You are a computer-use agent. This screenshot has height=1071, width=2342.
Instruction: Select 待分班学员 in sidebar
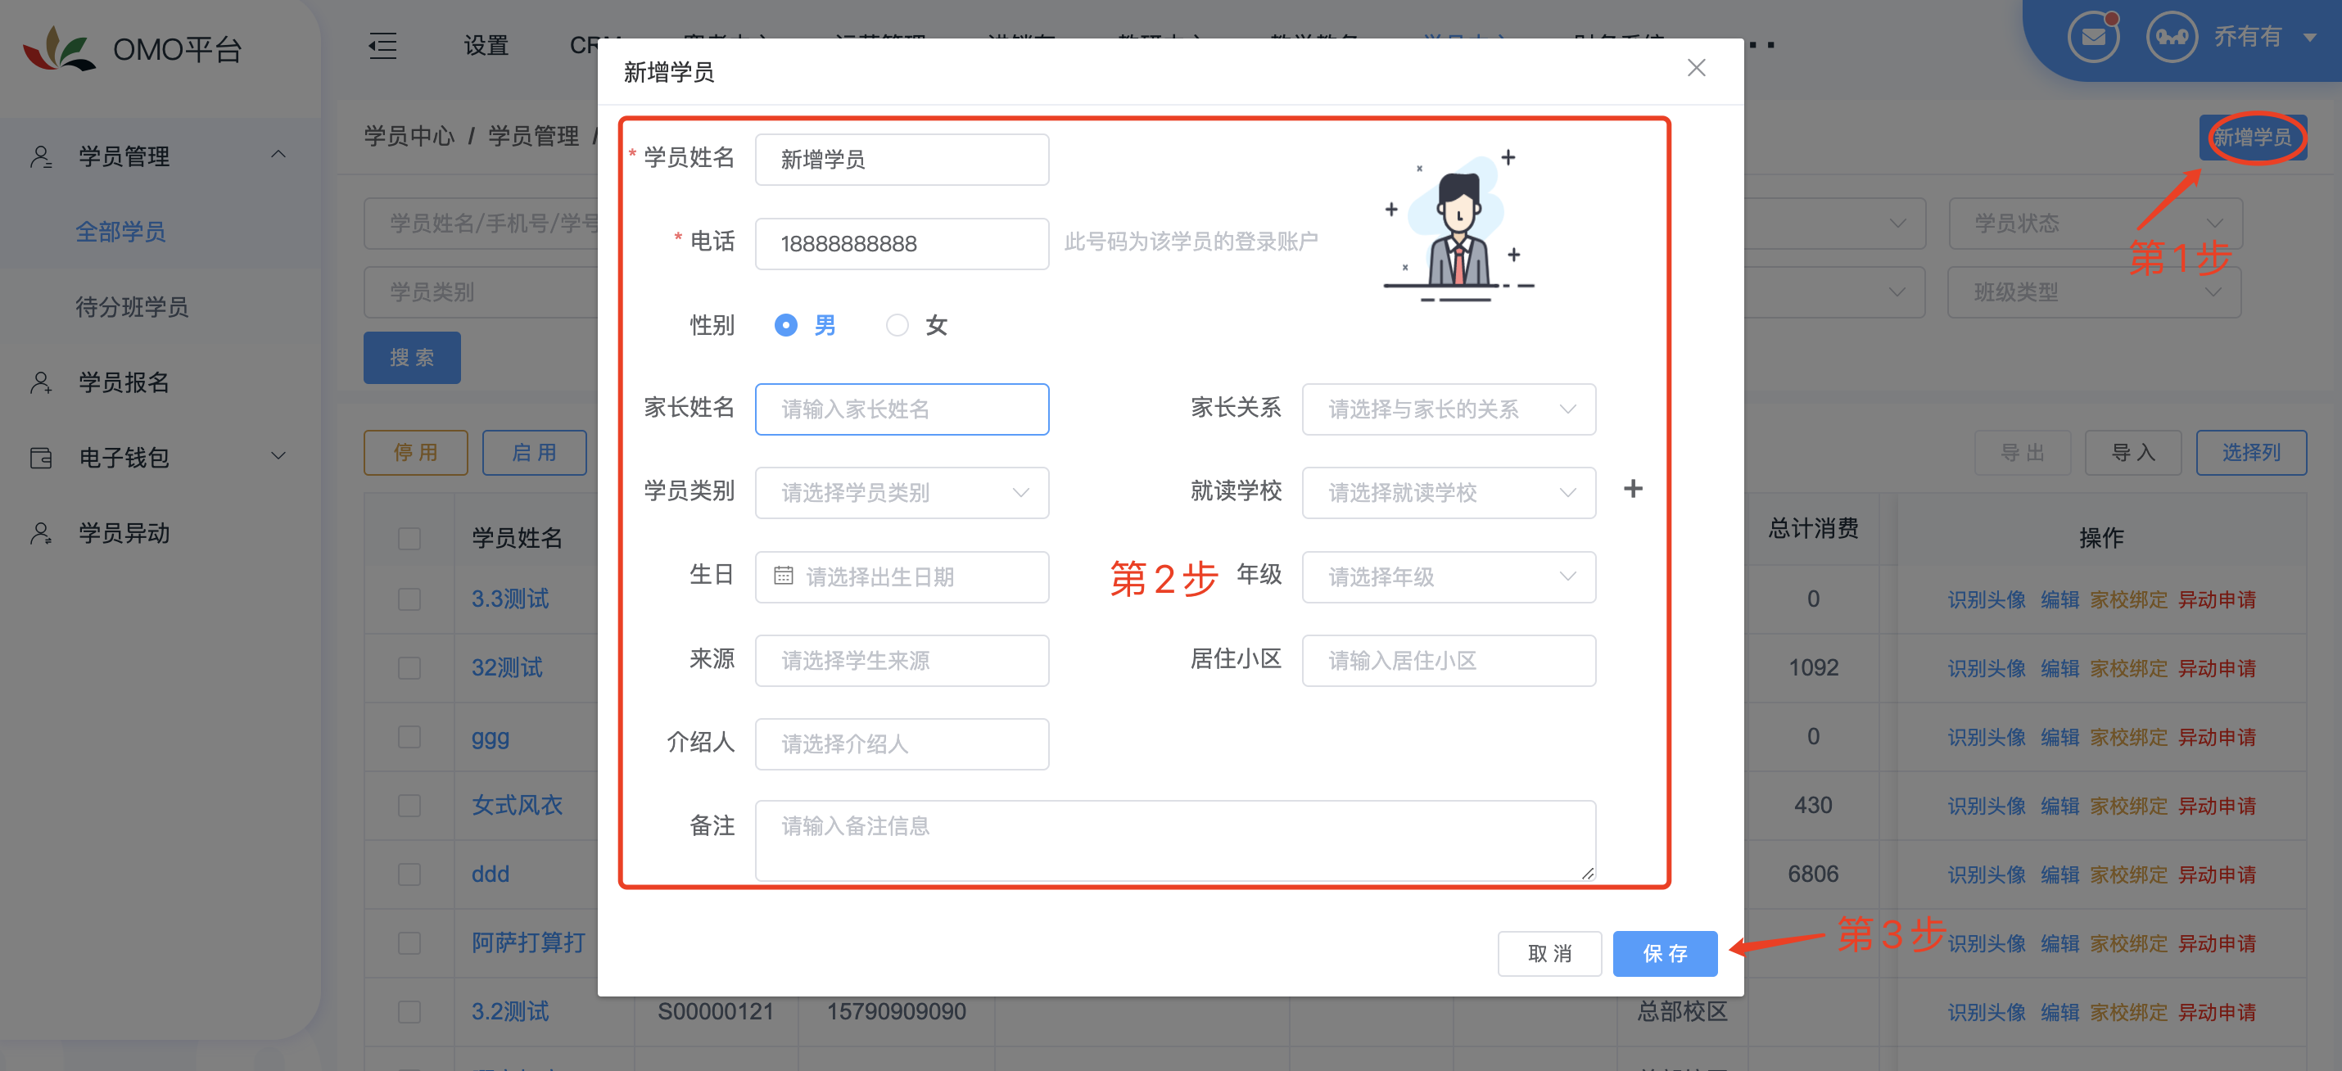coord(132,307)
